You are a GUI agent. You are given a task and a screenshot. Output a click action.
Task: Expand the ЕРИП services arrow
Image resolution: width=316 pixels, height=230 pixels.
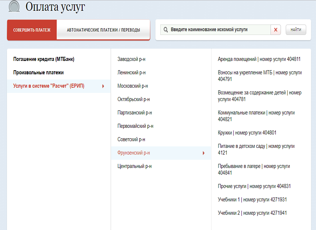[103, 86]
